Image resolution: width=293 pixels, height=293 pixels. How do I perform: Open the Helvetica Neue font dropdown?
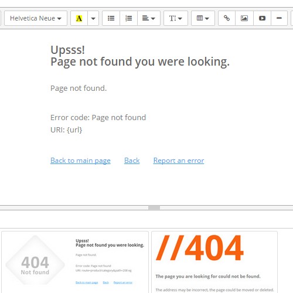pos(36,18)
